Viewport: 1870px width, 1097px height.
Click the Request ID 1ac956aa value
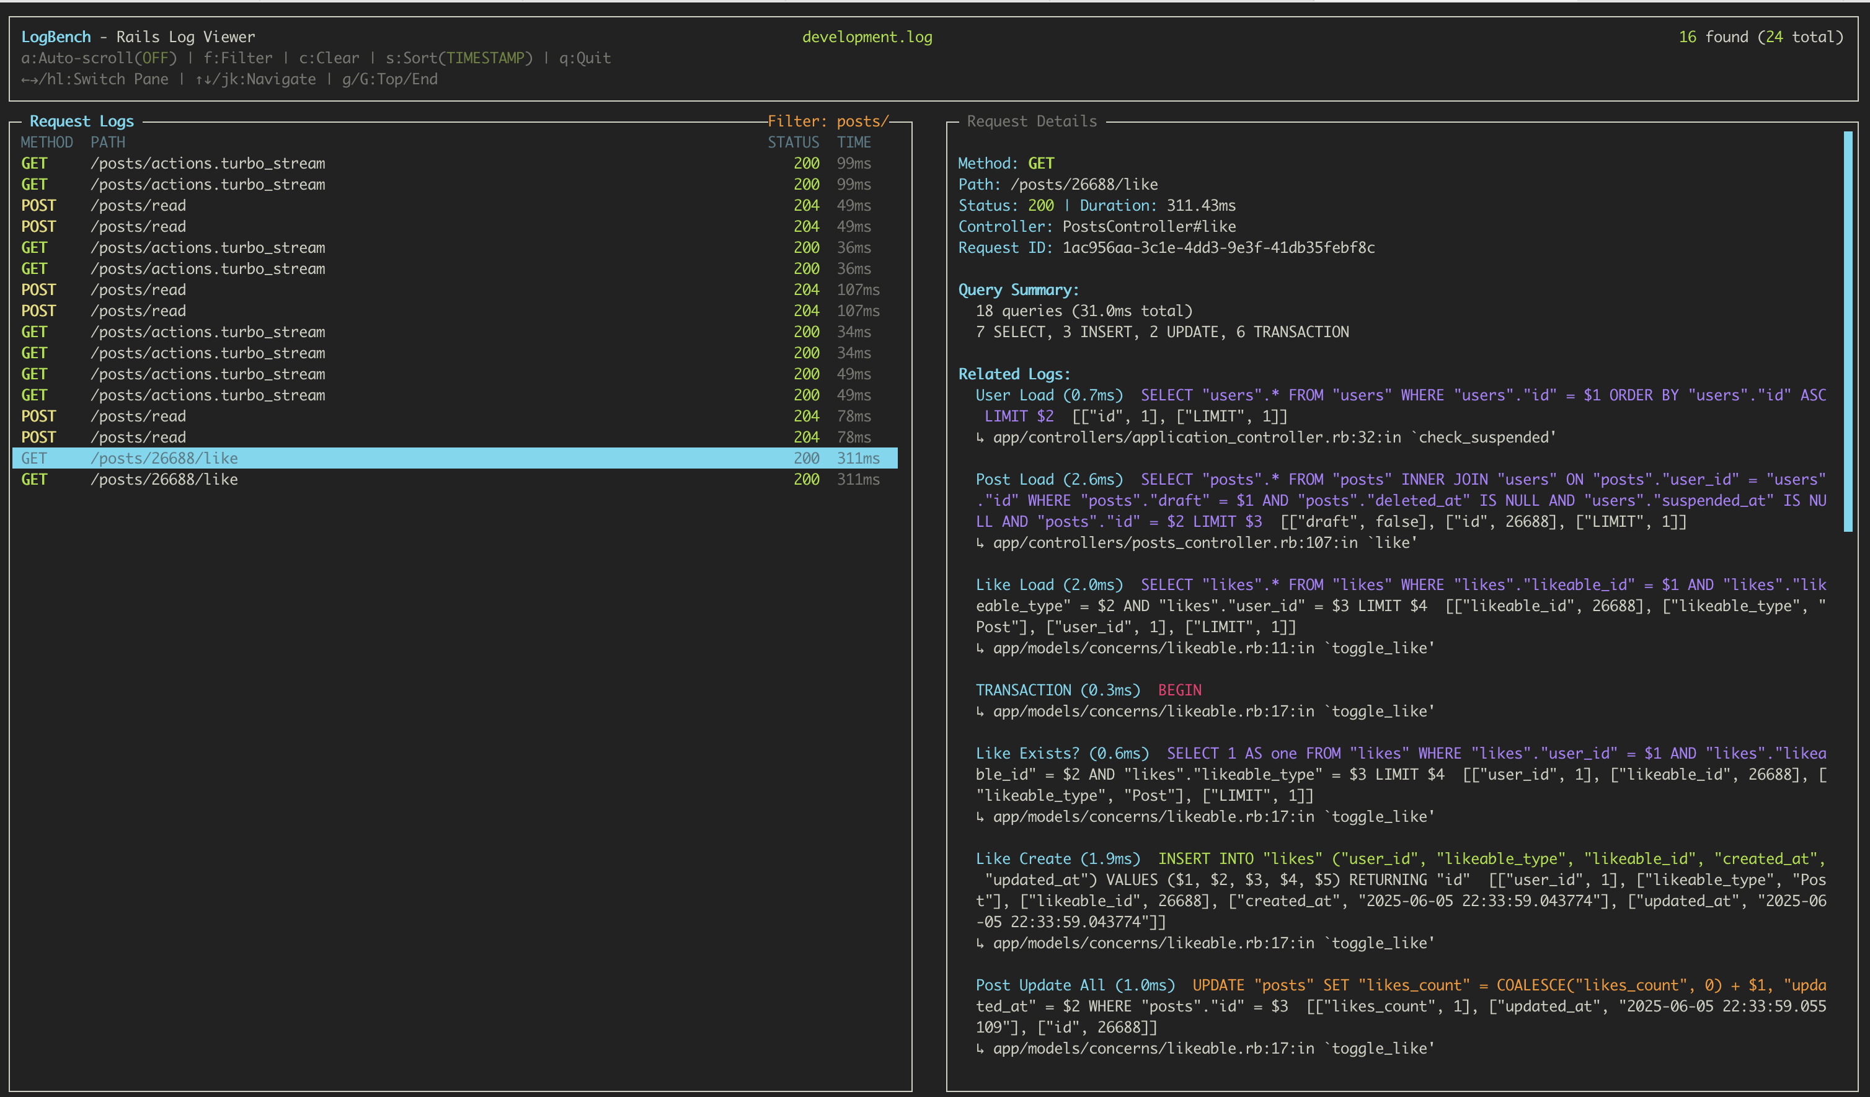pyautogui.click(x=1217, y=248)
